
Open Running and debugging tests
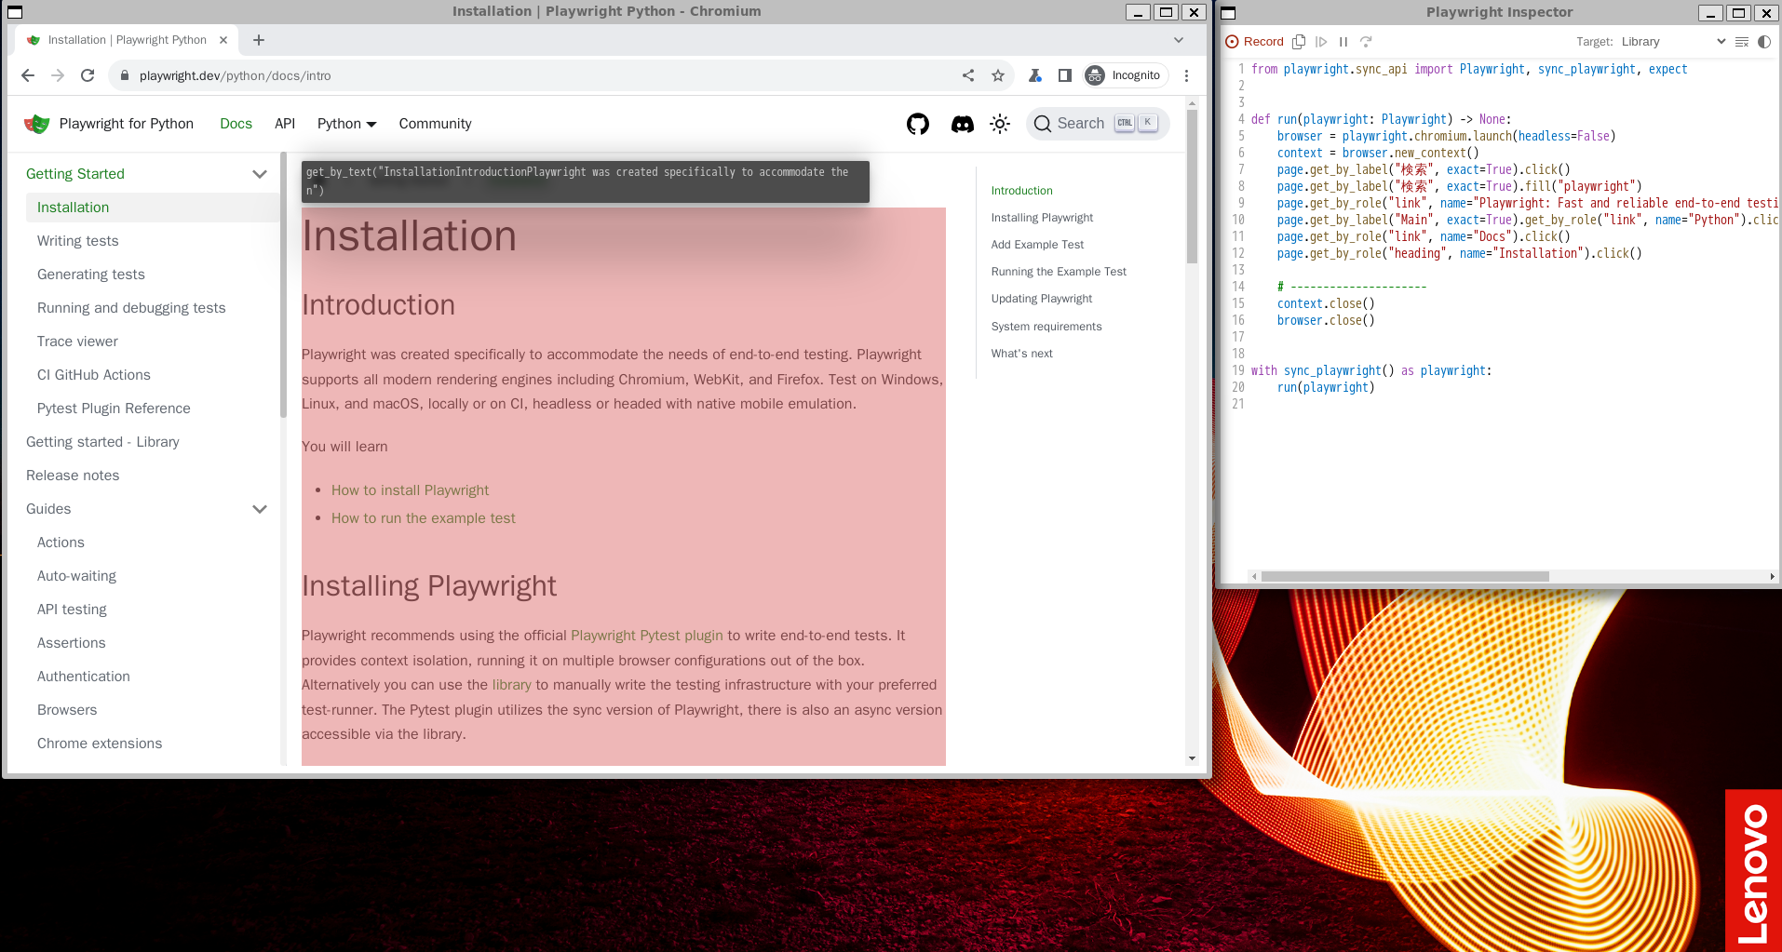[153, 308]
